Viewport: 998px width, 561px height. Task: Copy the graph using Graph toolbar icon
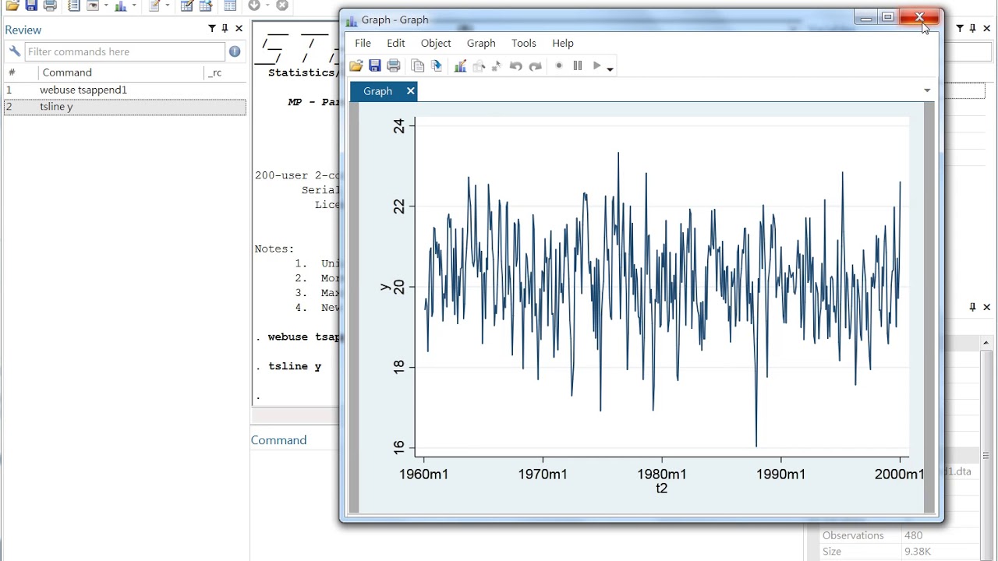click(x=418, y=66)
